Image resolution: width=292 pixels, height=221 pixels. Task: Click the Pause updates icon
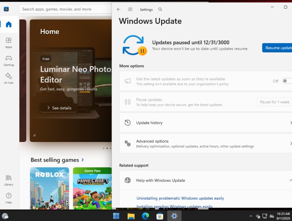(x=128, y=102)
